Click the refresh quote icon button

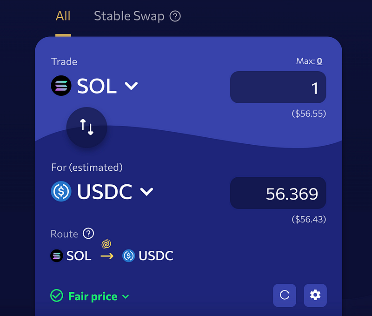[285, 295]
